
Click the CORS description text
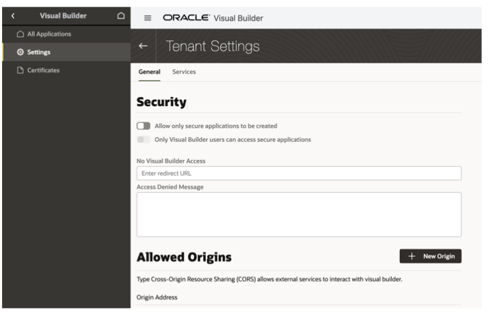coord(269,279)
